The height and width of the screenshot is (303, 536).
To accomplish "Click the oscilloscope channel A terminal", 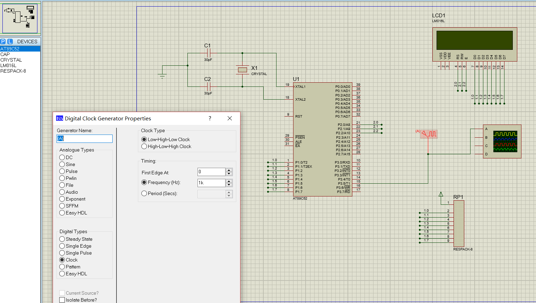I will tap(486, 129).
